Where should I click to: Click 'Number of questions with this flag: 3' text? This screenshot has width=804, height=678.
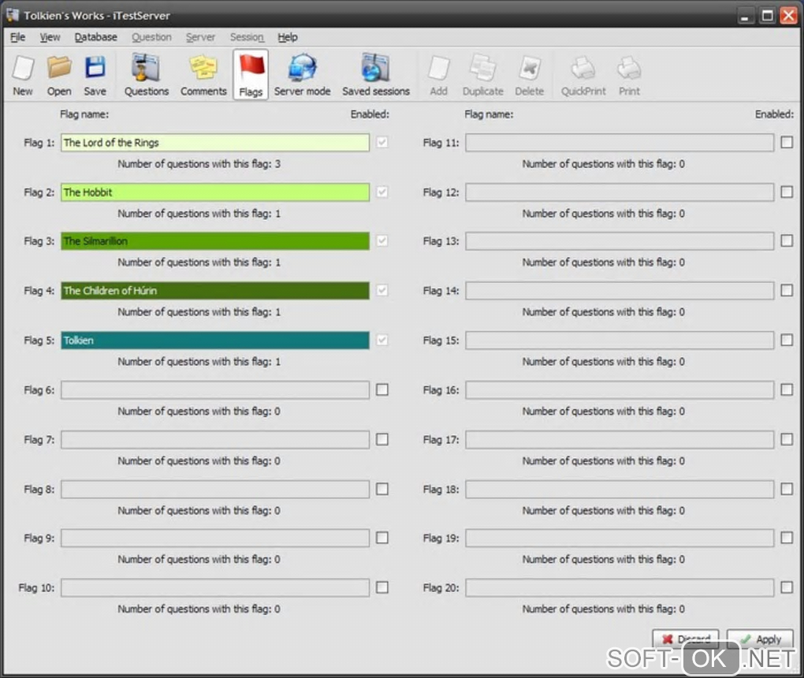click(199, 164)
